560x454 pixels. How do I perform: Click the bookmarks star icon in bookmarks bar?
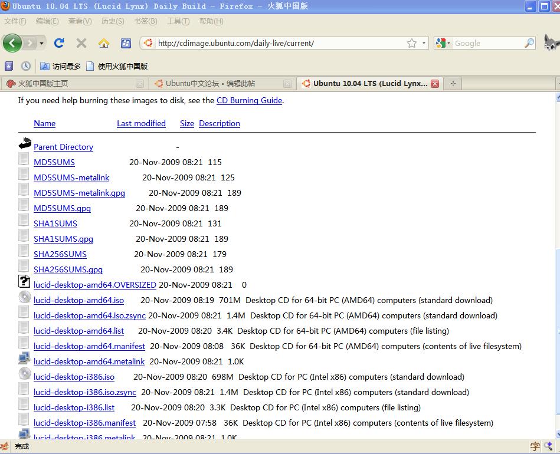[9, 66]
